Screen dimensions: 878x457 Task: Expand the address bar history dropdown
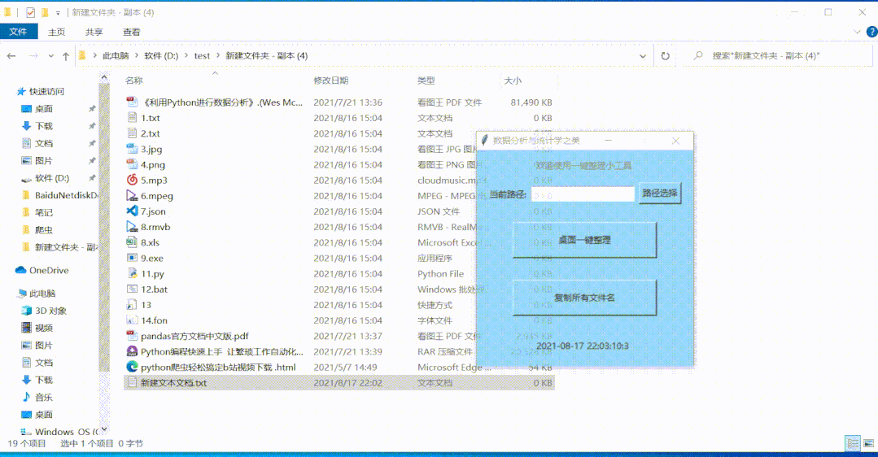coord(643,56)
